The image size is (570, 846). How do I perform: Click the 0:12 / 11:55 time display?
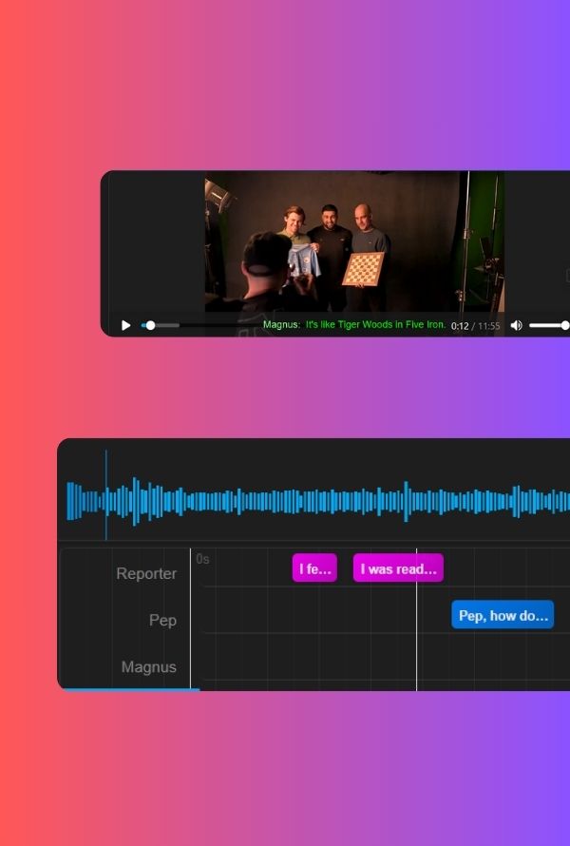tap(475, 326)
